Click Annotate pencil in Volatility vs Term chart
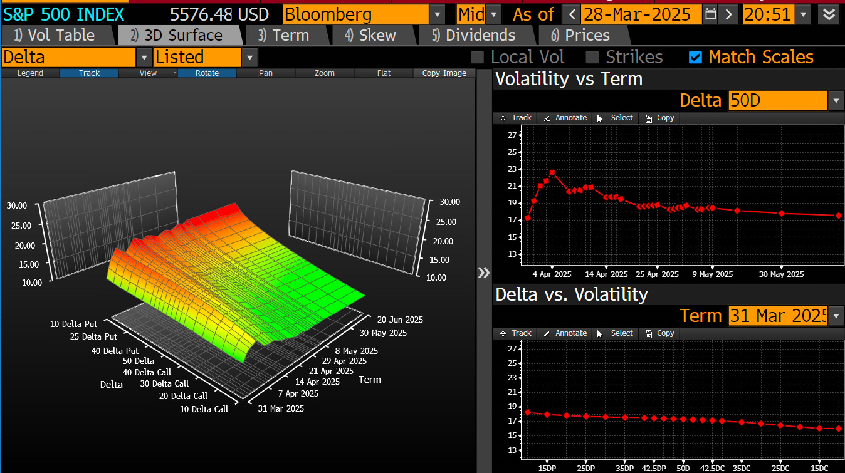This screenshot has width=845, height=473. point(565,118)
